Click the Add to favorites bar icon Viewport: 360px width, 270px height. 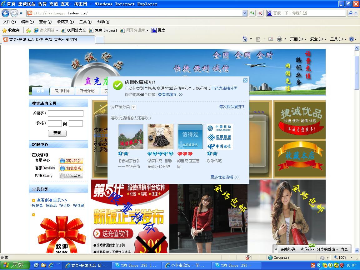coord(28,30)
